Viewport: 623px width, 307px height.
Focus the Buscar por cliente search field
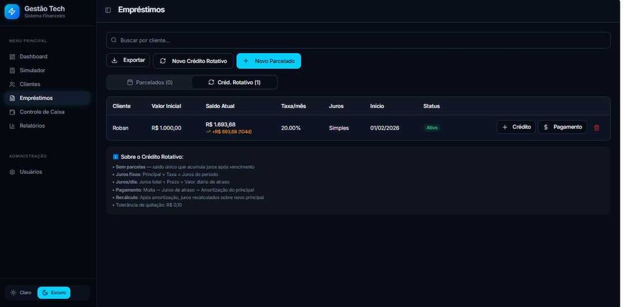[358, 40]
